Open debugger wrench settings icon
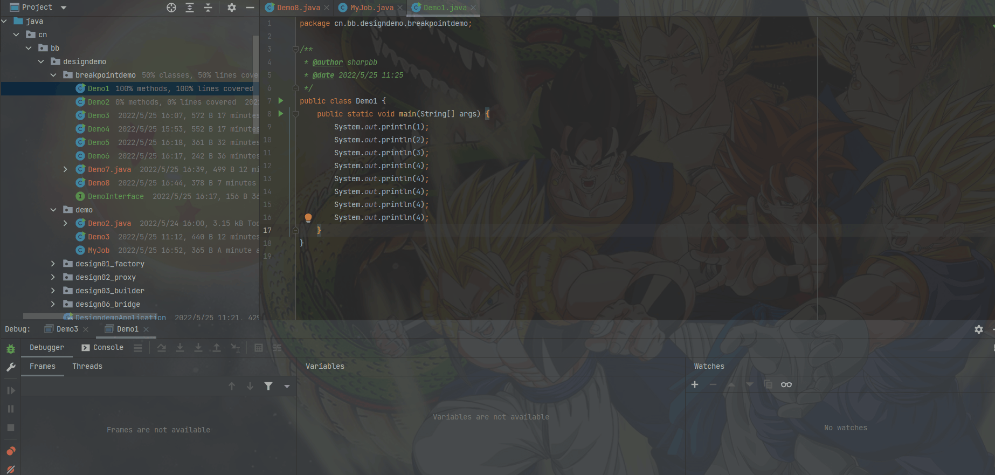995x475 pixels. tap(11, 367)
